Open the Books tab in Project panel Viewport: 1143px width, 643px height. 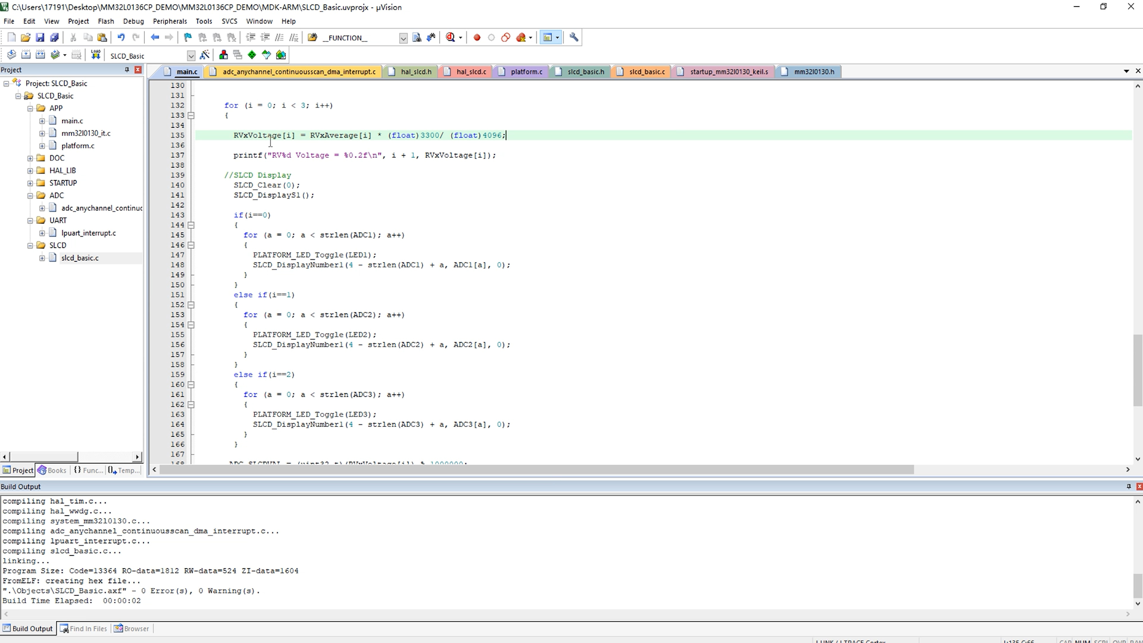52,470
